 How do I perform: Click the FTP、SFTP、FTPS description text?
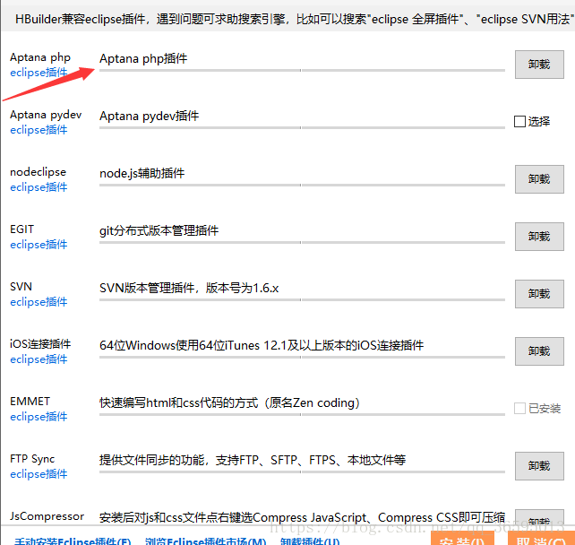click(253, 460)
